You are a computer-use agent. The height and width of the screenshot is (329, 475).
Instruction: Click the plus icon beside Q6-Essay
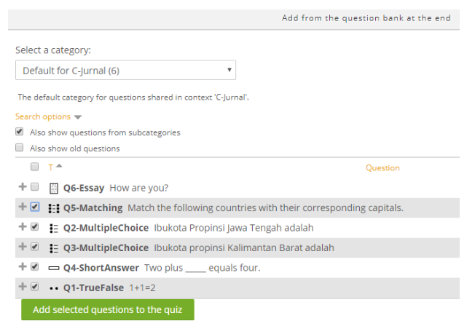[x=23, y=187]
